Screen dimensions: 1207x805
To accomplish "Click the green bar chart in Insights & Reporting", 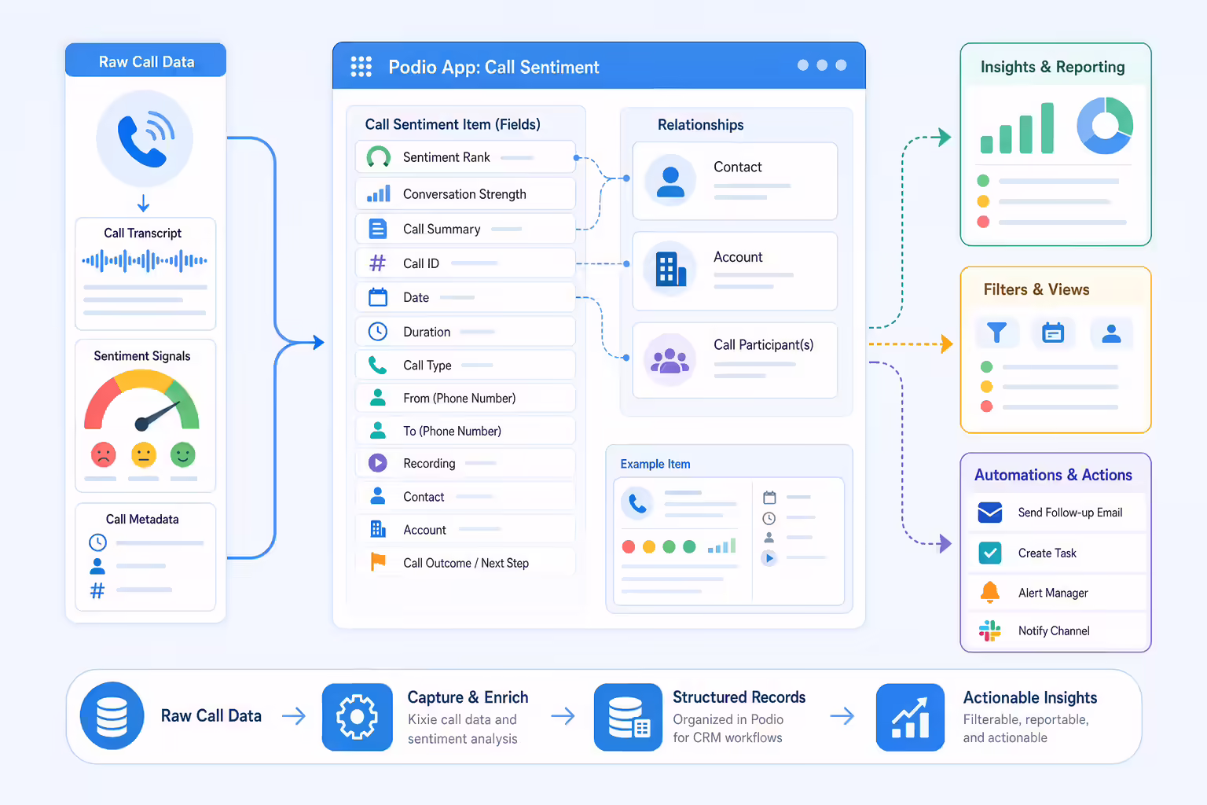I will coord(1018,128).
